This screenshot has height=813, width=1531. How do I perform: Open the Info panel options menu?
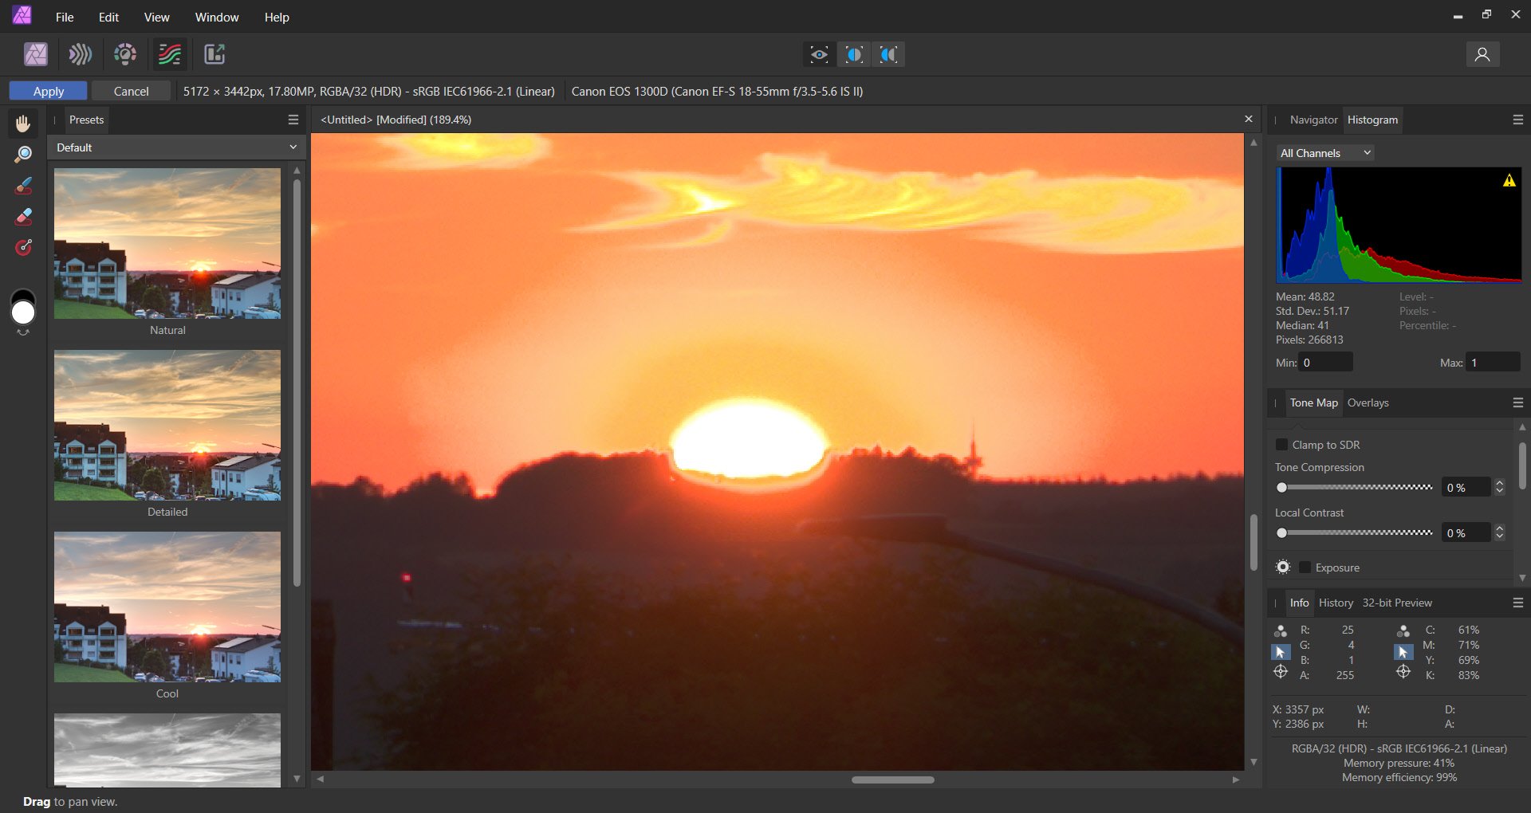click(x=1518, y=603)
